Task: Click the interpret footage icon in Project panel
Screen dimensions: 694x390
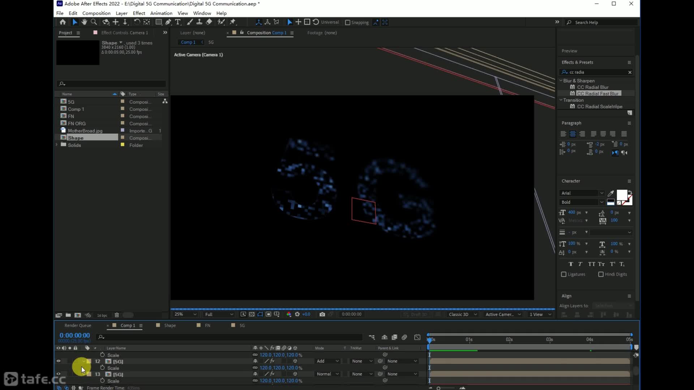Action: click(59, 315)
